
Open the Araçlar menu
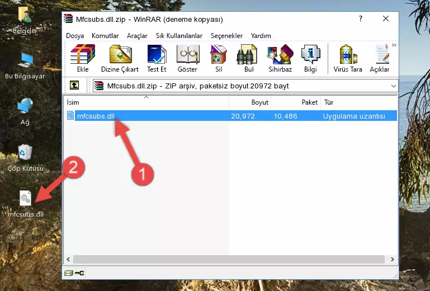tap(137, 36)
